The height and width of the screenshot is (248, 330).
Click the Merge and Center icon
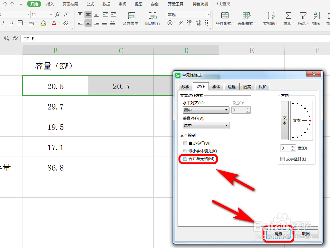(132, 16)
